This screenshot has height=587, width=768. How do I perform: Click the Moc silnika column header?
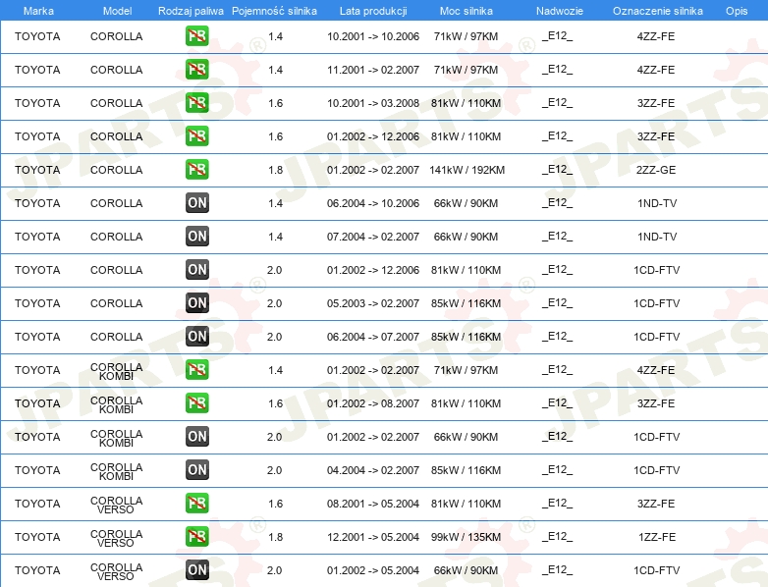tap(466, 11)
